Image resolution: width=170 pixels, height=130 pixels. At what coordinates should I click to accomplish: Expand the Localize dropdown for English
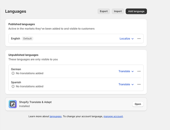point(127,39)
